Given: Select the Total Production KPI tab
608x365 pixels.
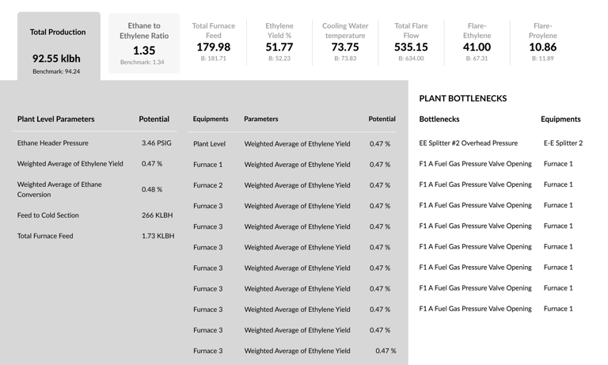Looking at the screenshot, I should [x=59, y=46].
